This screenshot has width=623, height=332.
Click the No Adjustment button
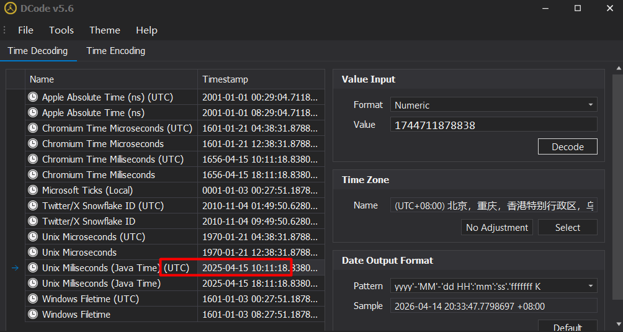point(497,228)
